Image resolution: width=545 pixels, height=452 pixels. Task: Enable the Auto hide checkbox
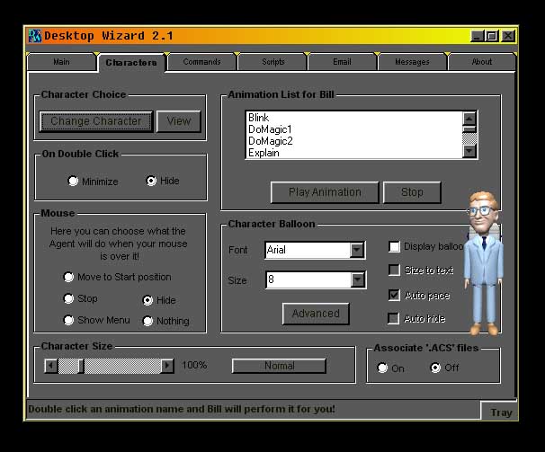click(393, 318)
